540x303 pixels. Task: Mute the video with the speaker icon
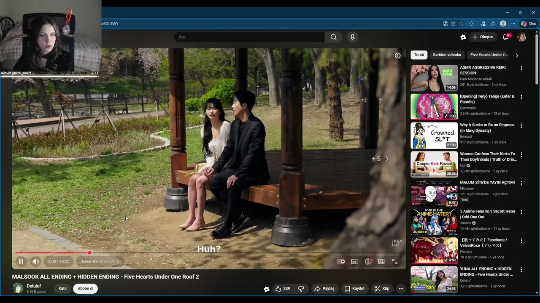coord(36,261)
